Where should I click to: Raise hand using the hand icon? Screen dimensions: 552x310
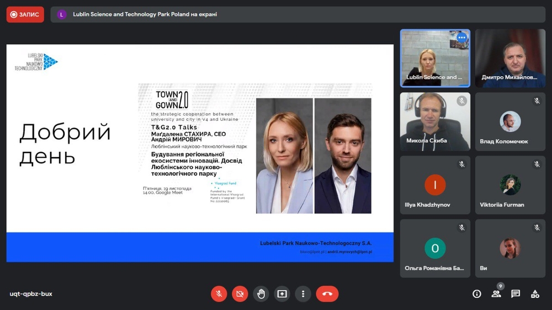coord(261,294)
